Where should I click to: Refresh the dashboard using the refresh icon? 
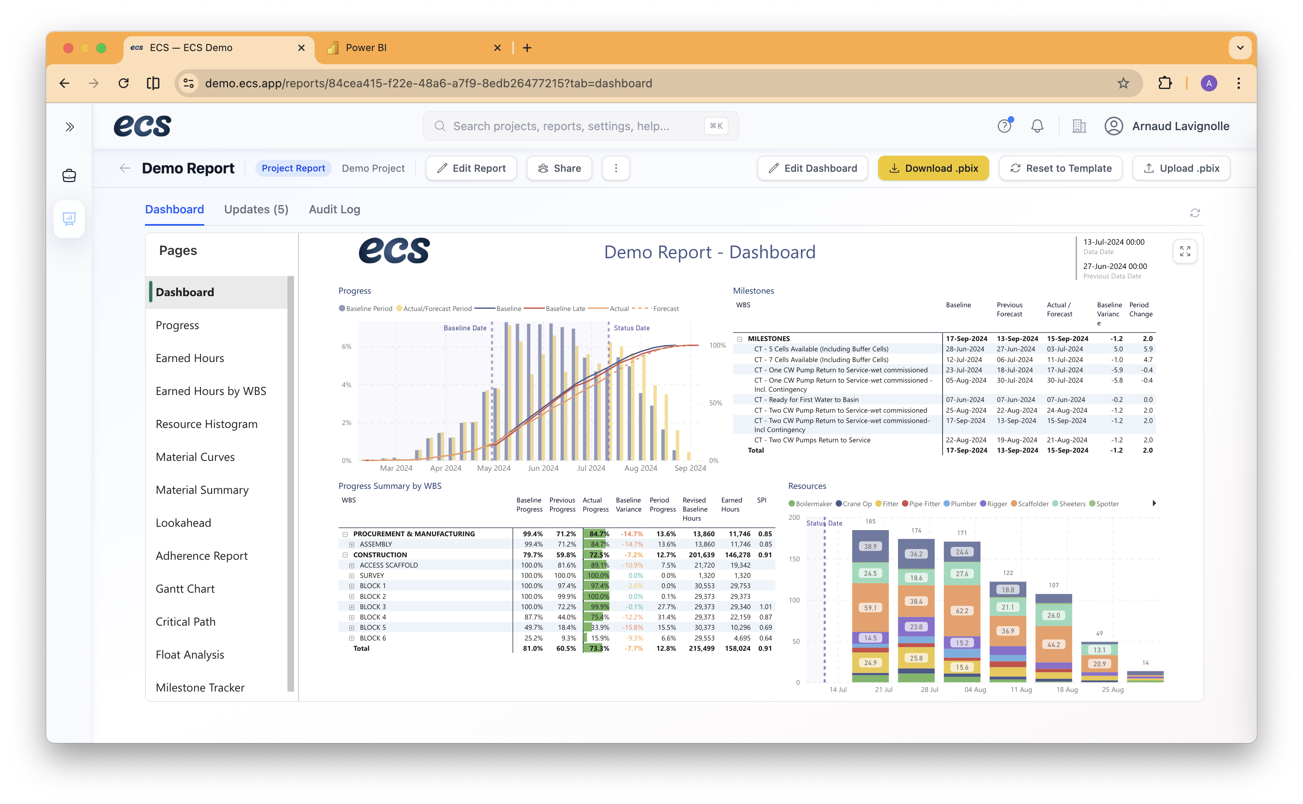(x=1195, y=213)
